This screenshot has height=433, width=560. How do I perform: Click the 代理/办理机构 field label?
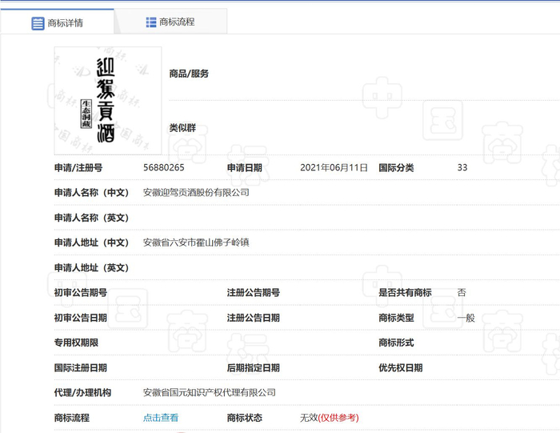tap(83, 393)
